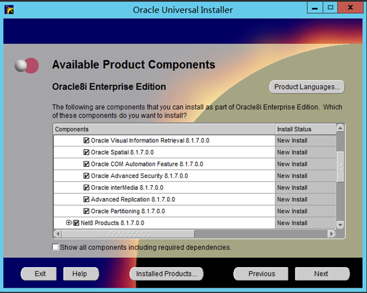
Task: Proceed with the Next button
Action: pos(322,274)
